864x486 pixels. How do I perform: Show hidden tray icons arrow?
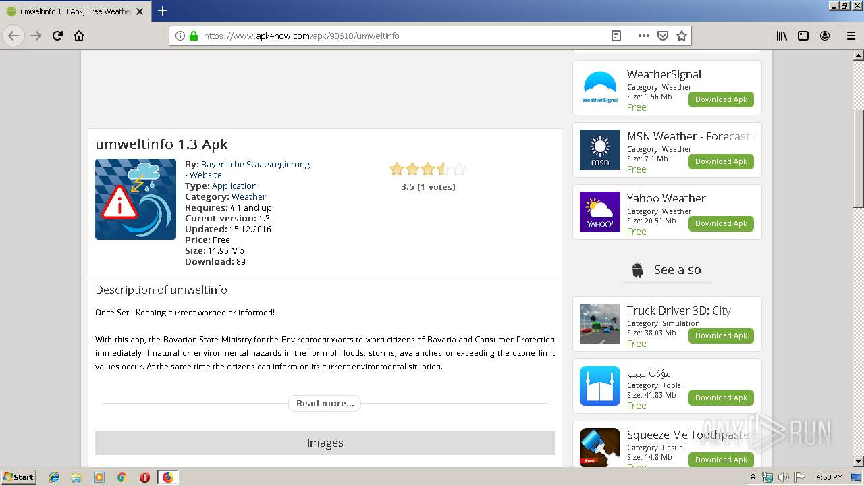[x=753, y=477]
